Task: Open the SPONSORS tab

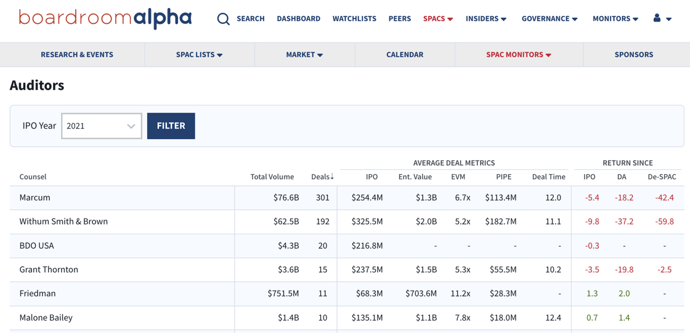Action: (634, 55)
